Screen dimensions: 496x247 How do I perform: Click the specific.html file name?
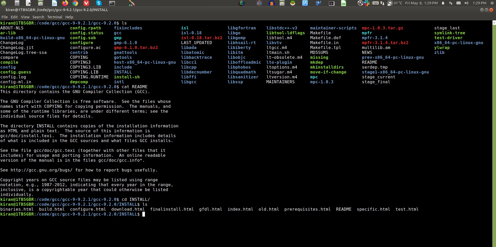tap(374, 209)
